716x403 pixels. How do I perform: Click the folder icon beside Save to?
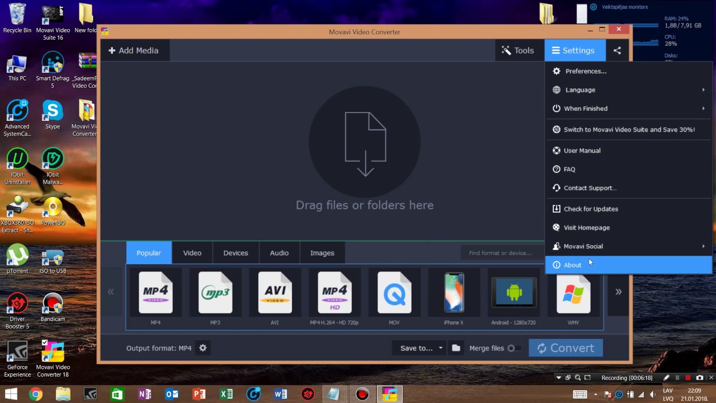[456, 348]
